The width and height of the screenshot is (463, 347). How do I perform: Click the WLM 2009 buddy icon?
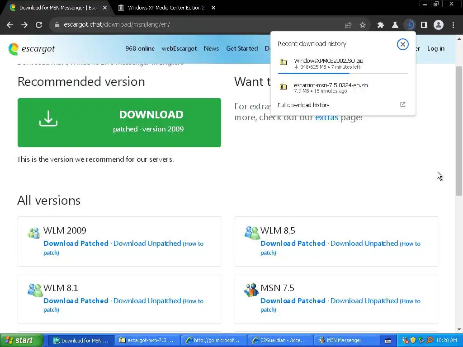(x=33, y=233)
